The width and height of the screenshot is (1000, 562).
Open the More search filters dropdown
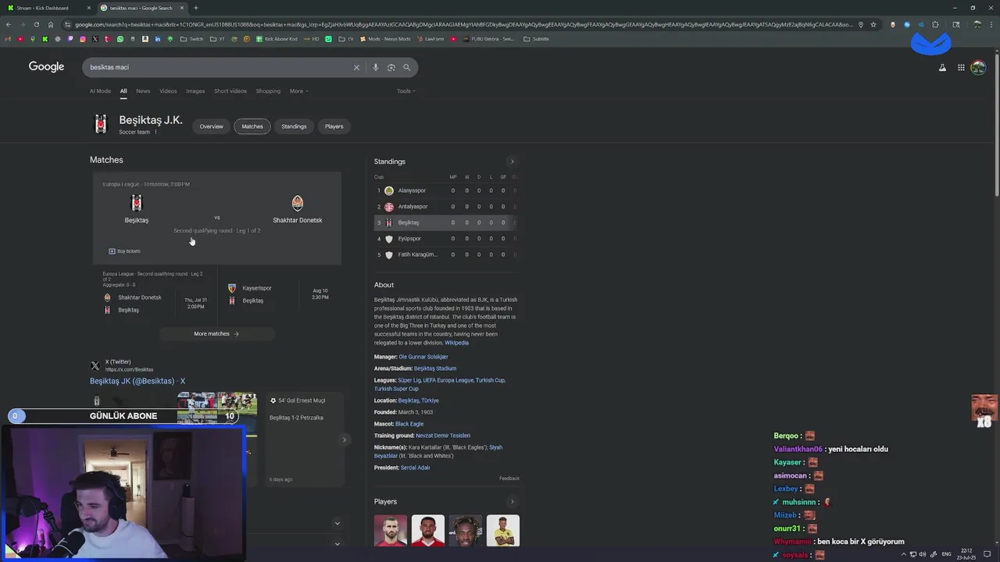[x=298, y=91]
